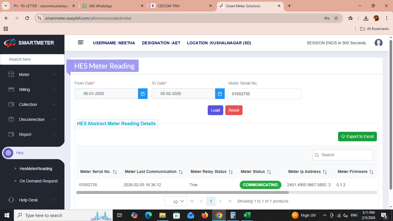The image size is (393, 221).
Task: Expand the Billing sidebar menu
Action: (54, 89)
